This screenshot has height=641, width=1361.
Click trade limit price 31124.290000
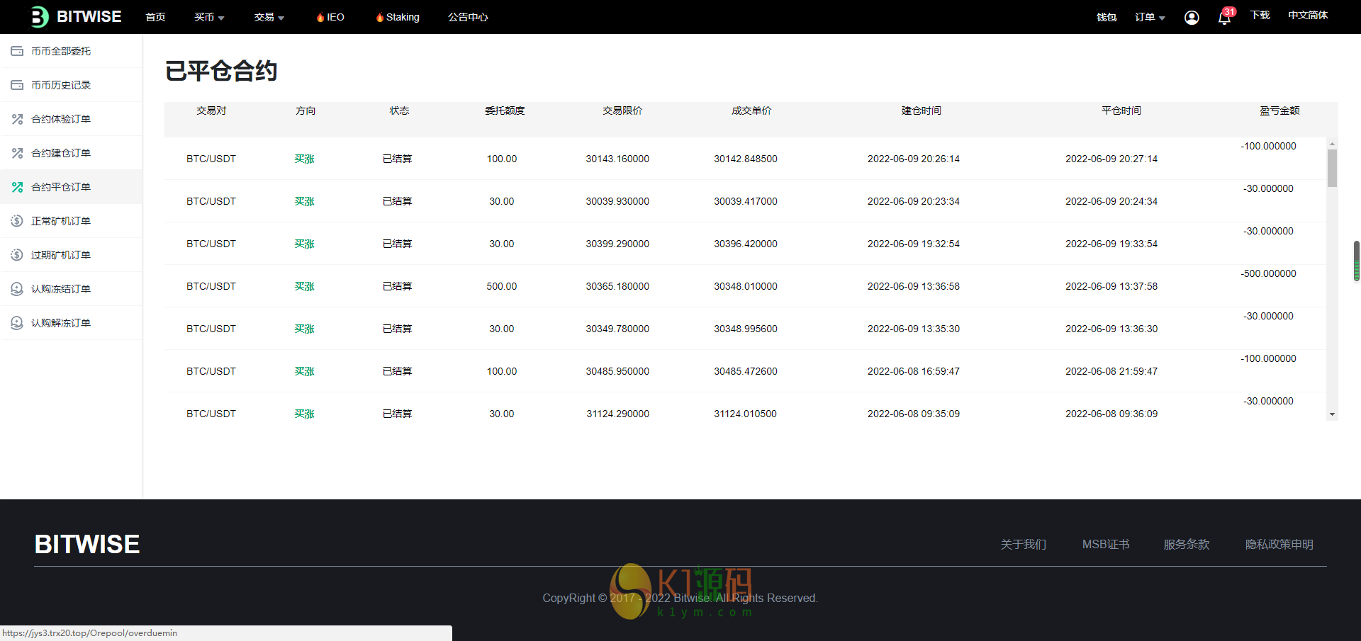pos(617,414)
